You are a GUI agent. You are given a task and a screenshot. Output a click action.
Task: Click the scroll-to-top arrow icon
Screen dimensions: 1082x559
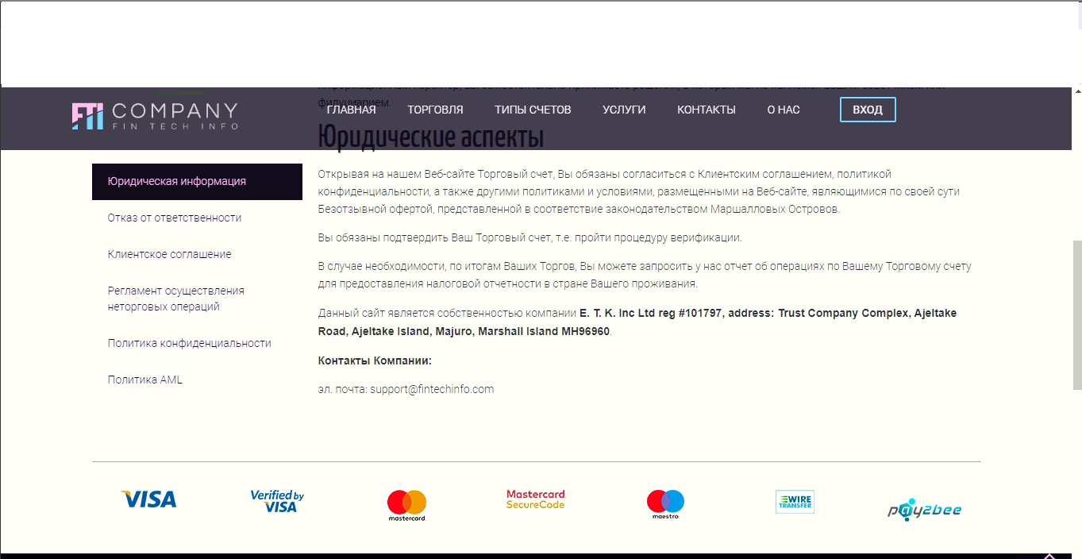(x=1049, y=556)
